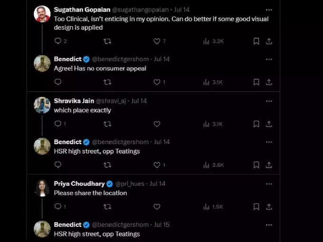Bookmark Benedict's Jul 14 'HSR high street' reply

pos(256,165)
